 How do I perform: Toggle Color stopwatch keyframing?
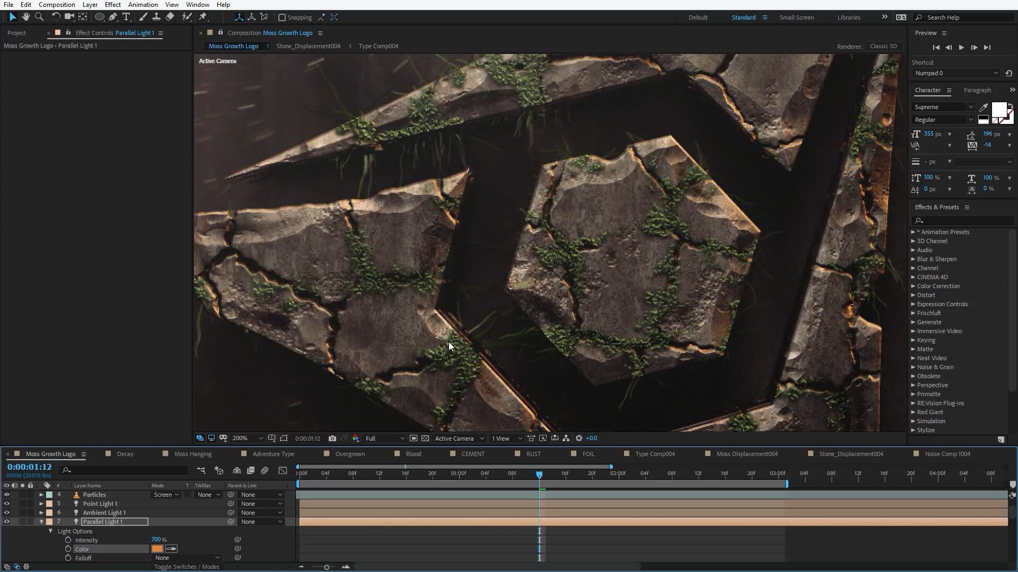tap(68, 549)
